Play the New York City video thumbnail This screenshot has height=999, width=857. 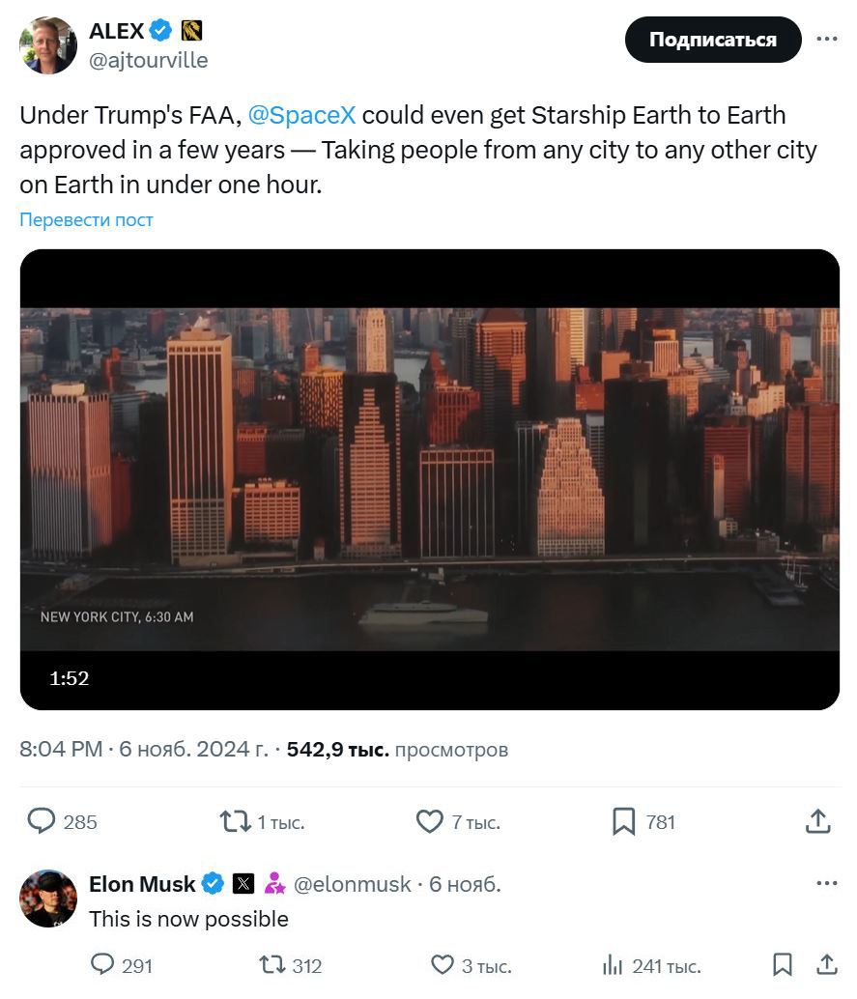pos(429,479)
